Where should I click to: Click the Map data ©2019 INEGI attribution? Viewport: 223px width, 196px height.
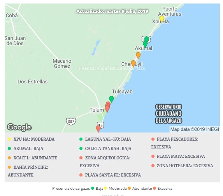coord(195,129)
